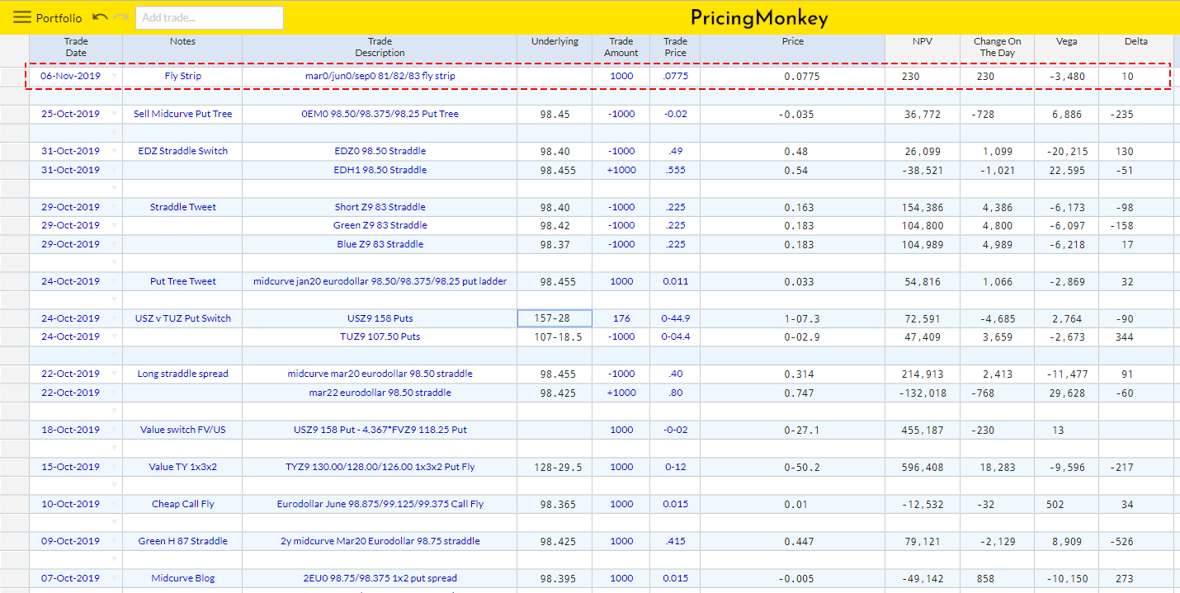1180x593 pixels.
Task: Click trade date 22-Oct-2019 with -1000 amount
Action: [x=70, y=374]
